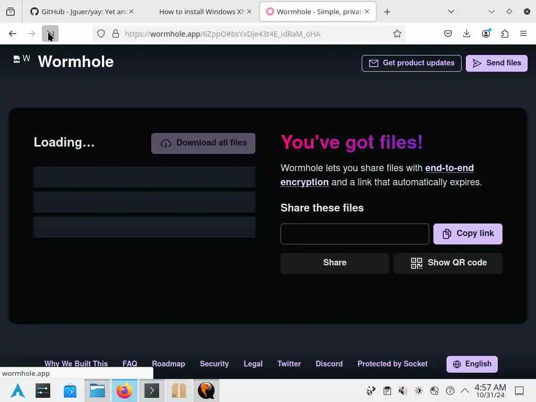The width and height of the screenshot is (536, 402).
Task: Open the FAQ footer link
Action: [130, 364]
